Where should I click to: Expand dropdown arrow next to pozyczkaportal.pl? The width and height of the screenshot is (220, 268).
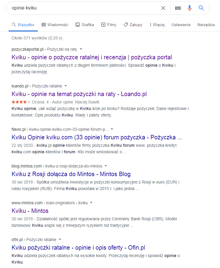point(81,49)
